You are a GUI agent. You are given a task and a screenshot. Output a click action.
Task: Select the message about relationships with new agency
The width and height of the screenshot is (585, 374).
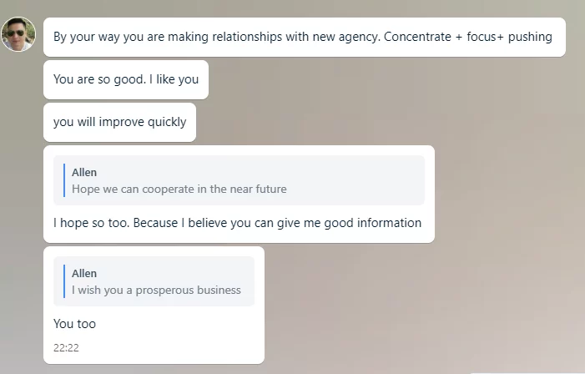coord(305,37)
